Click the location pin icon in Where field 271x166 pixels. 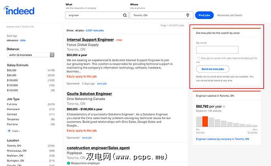coord(187,15)
